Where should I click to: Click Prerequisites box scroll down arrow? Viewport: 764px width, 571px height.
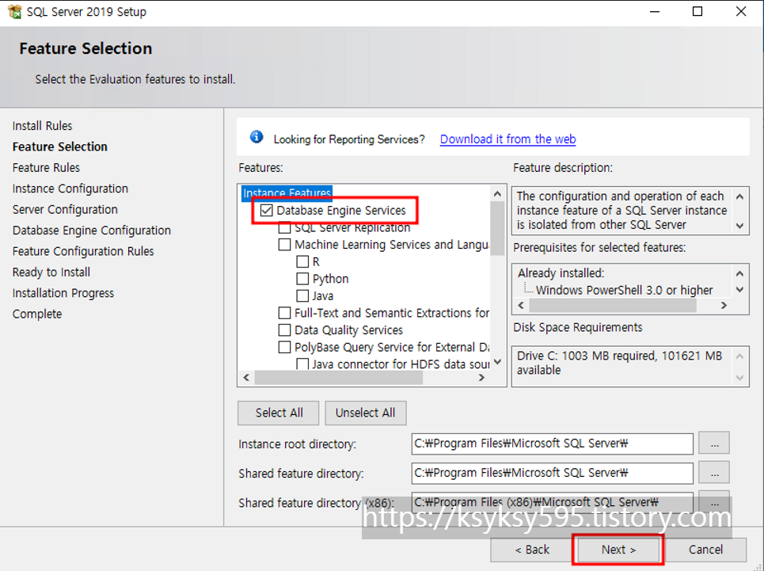(739, 289)
